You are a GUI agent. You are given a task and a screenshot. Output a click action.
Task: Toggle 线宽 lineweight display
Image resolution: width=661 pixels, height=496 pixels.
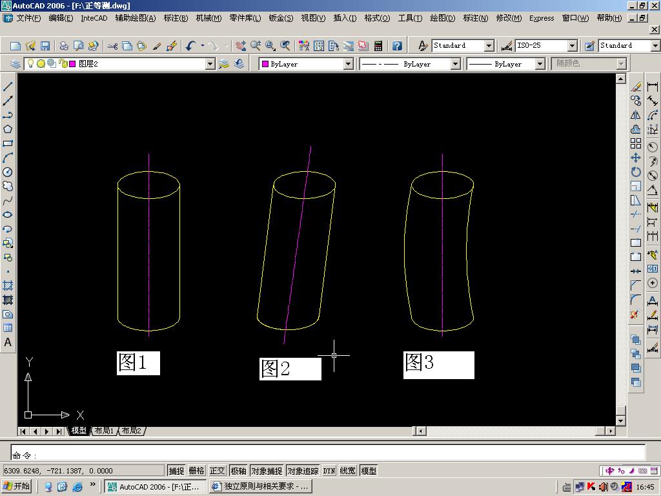pyautogui.click(x=347, y=471)
